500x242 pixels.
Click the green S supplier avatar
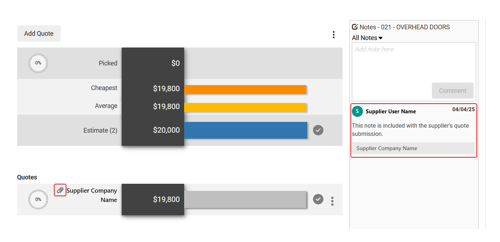(x=357, y=112)
